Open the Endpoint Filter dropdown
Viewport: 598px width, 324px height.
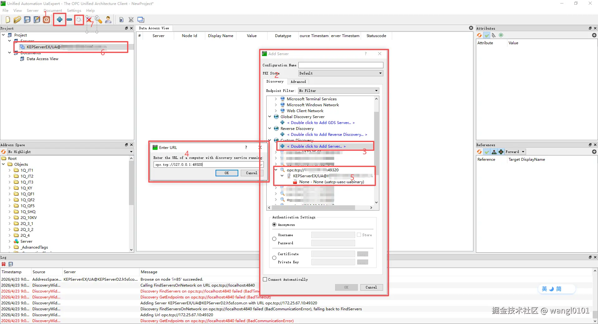tap(339, 91)
